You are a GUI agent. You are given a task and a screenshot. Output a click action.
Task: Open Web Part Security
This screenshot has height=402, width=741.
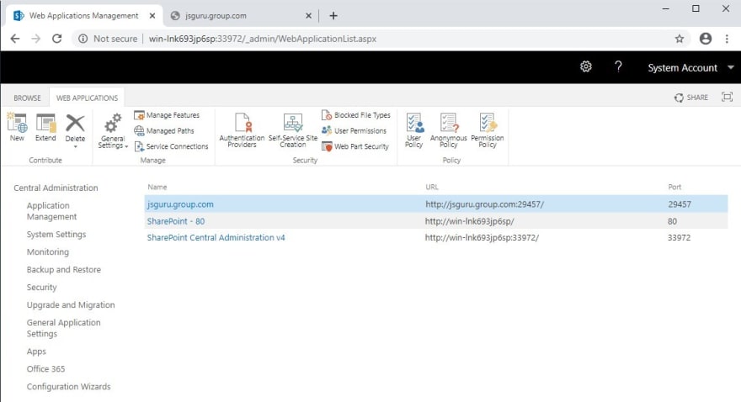[355, 146]
